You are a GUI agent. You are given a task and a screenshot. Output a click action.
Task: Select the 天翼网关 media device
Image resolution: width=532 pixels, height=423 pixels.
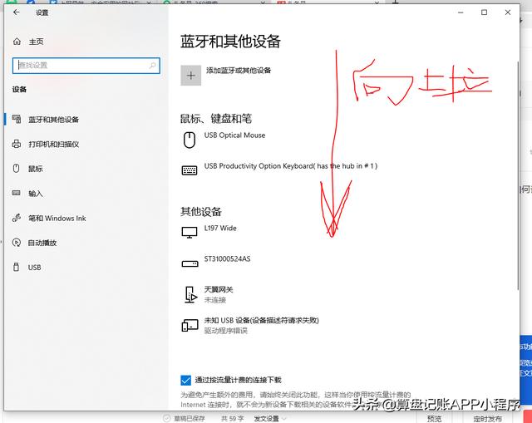[207, 294]
